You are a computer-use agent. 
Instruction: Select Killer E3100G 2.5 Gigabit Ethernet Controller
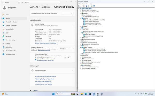point(95,51)
